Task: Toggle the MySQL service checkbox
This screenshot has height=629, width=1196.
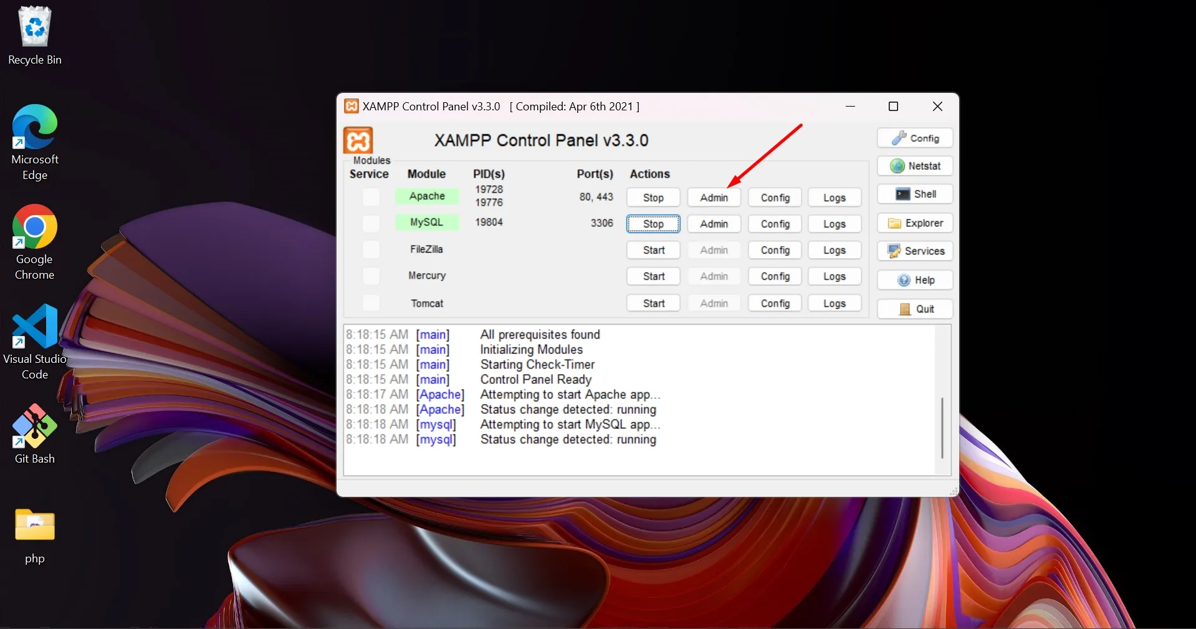Action: coord(371,223)
